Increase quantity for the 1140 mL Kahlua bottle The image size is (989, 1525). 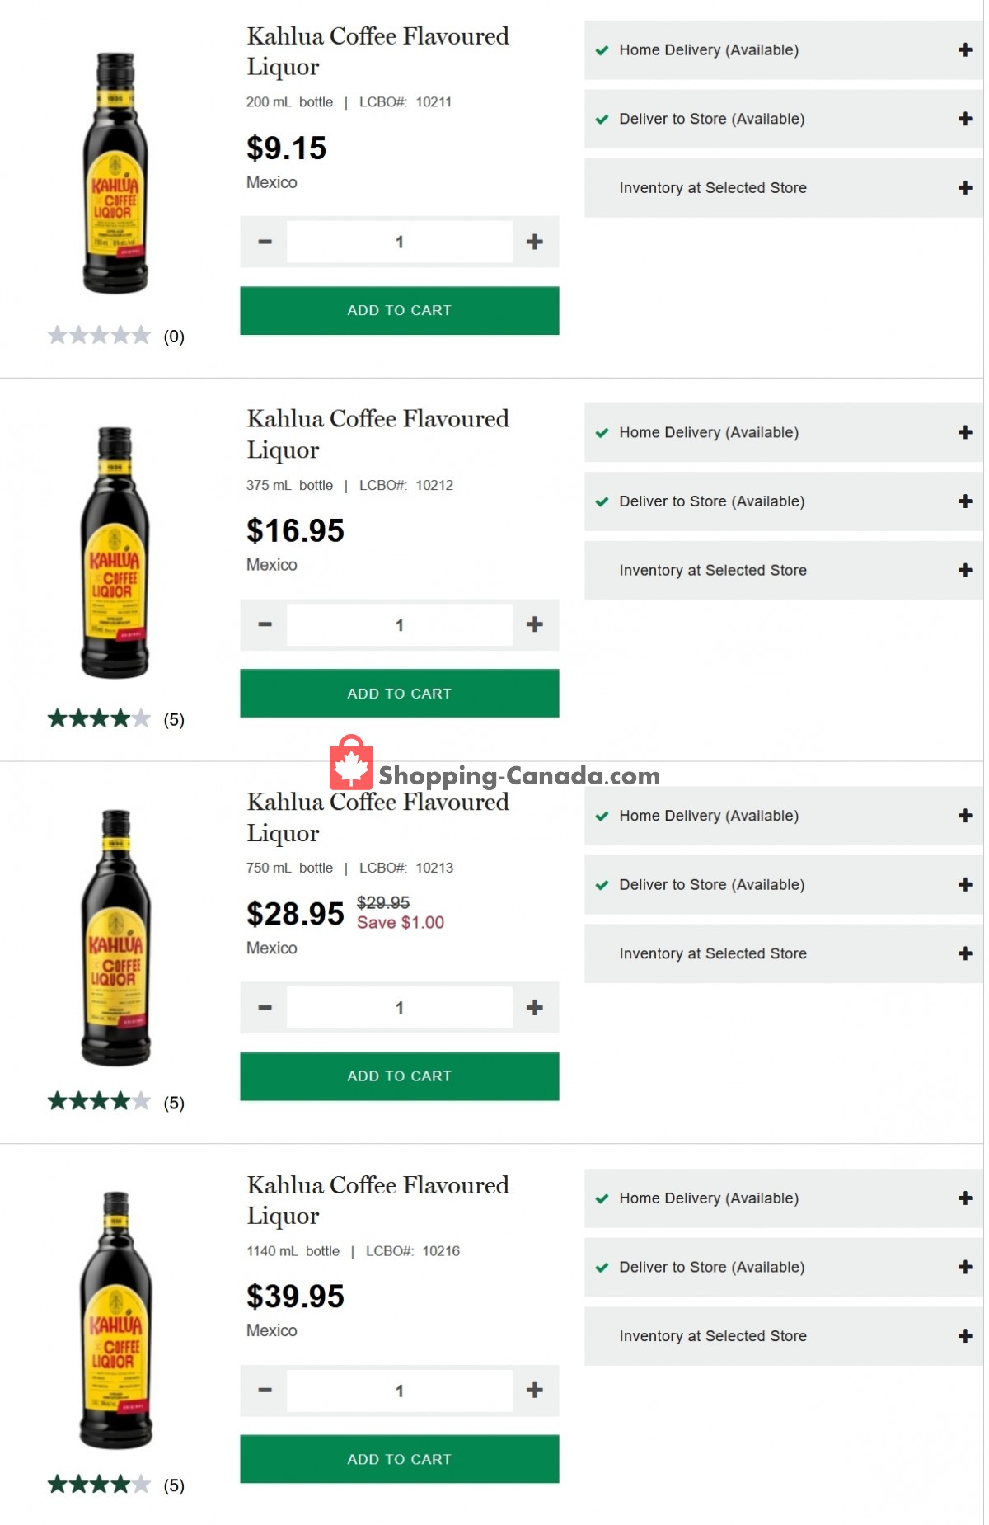535,1390
